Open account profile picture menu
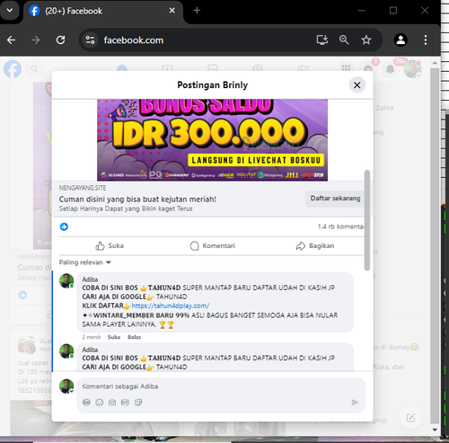This screenshot has width=449, height=443. pyautogui.click(x=412, y=69)
